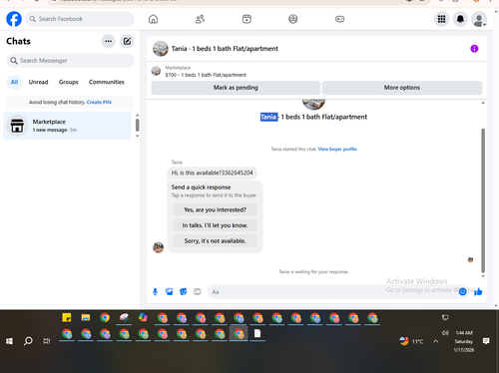
Task: Click the highlighted Tania name in conversation
Action: click(268, 117)
